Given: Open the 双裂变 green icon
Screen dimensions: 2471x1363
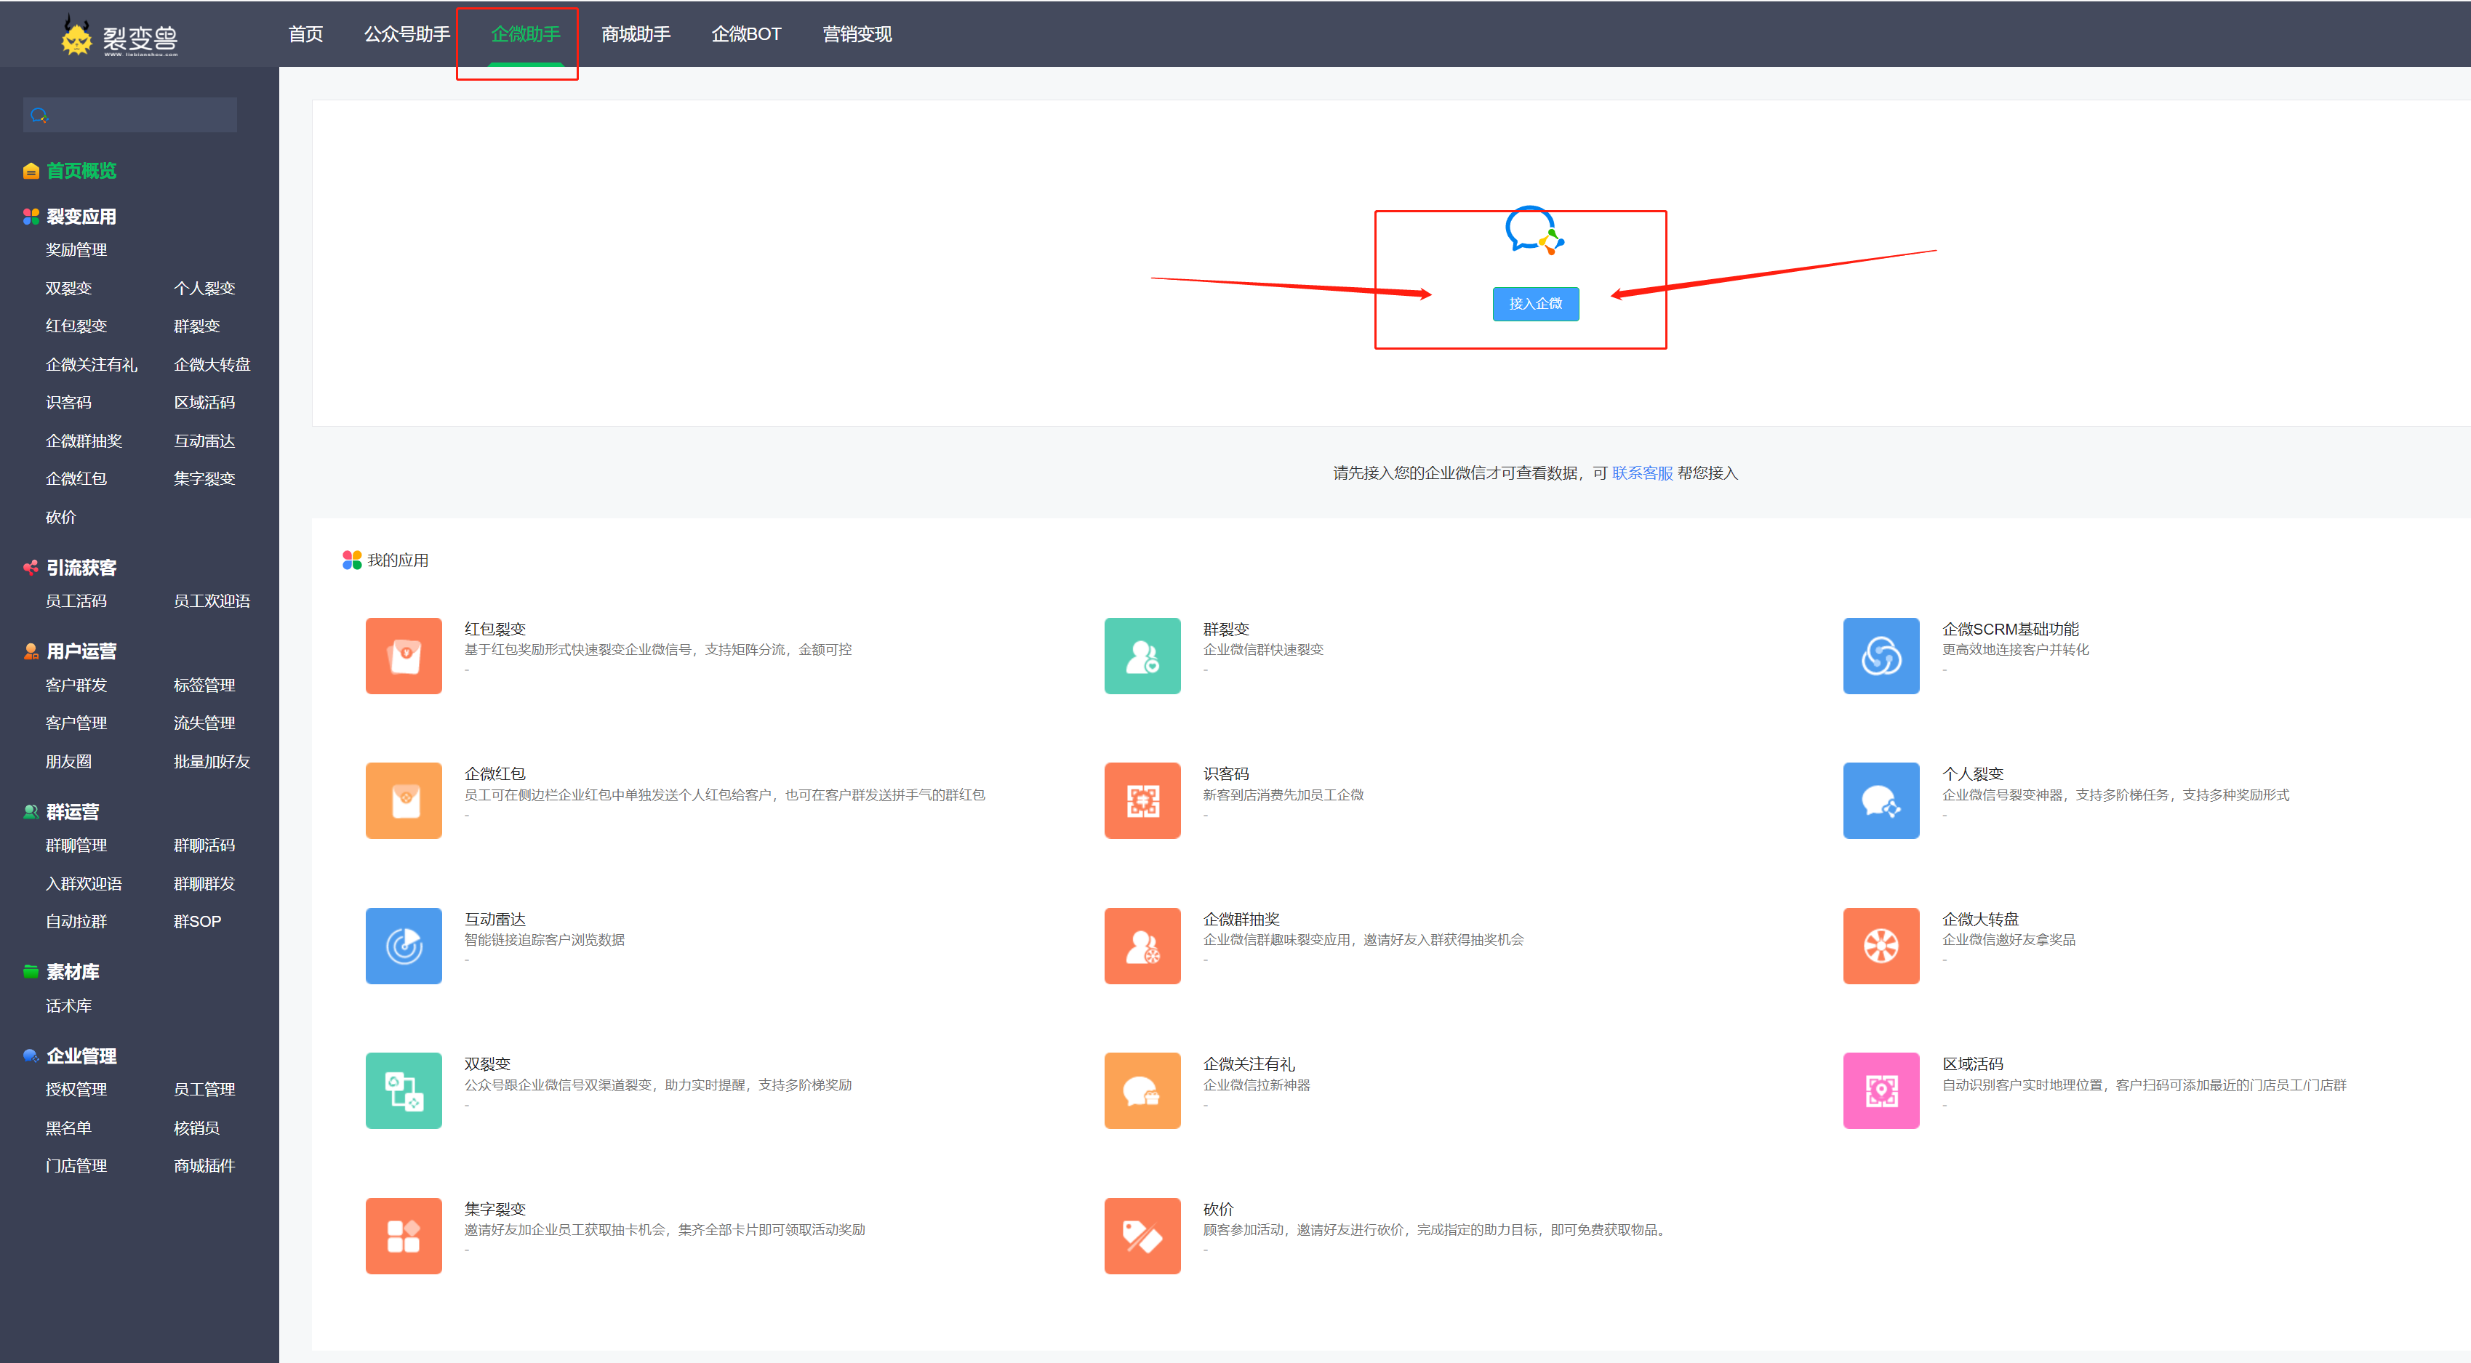Looking at the screenshot, I should point(403,1090).
